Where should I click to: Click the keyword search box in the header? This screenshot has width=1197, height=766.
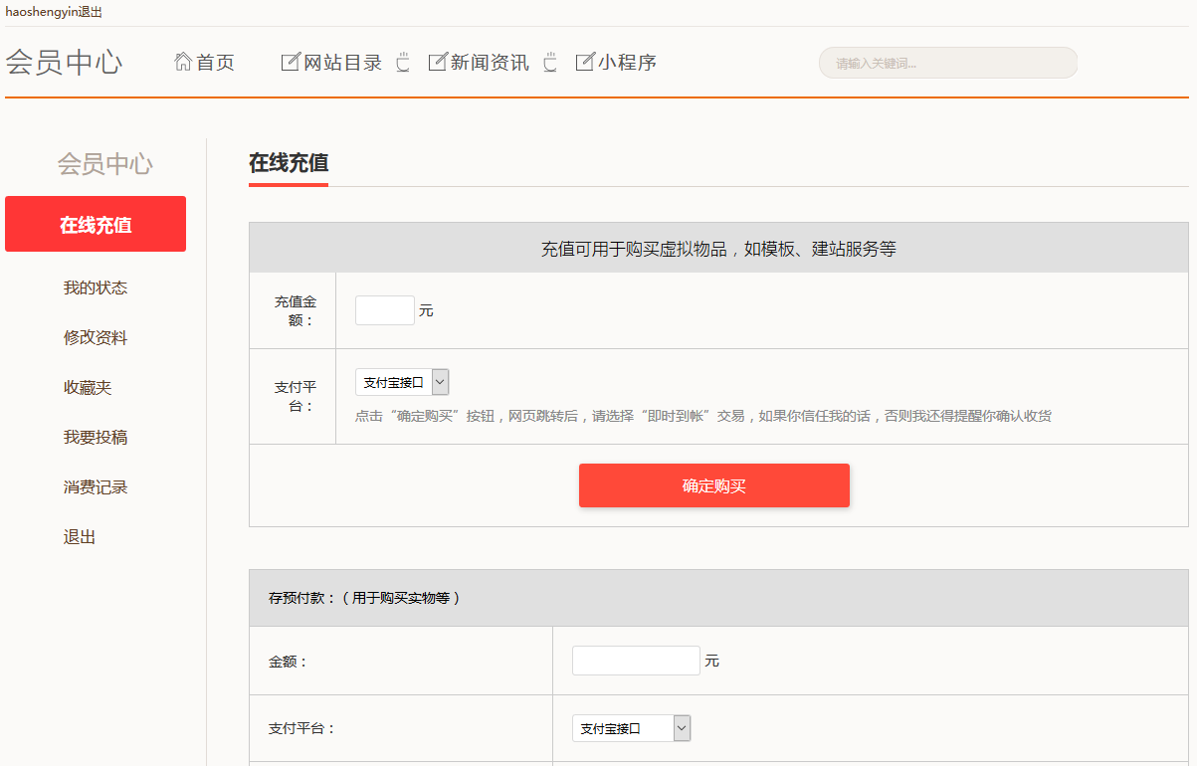[x=947, y=63]
